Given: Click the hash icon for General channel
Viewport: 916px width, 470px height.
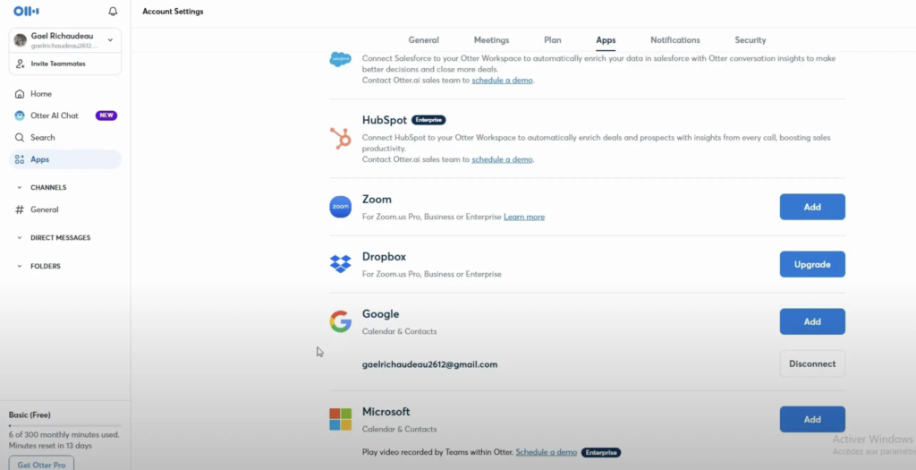Looking at the screenshot, I should pos(20,209).
